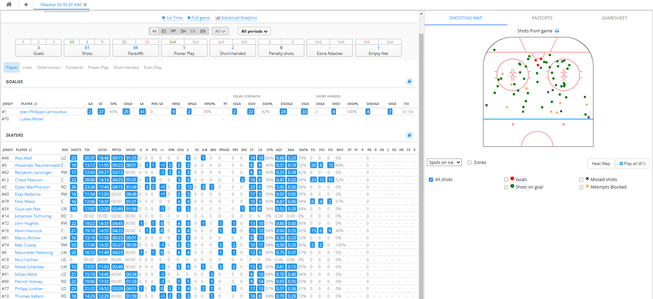Open Jean-Philippe Lamoureux player link
Screen dimensions: 653x299
click(x=43, y=112)
